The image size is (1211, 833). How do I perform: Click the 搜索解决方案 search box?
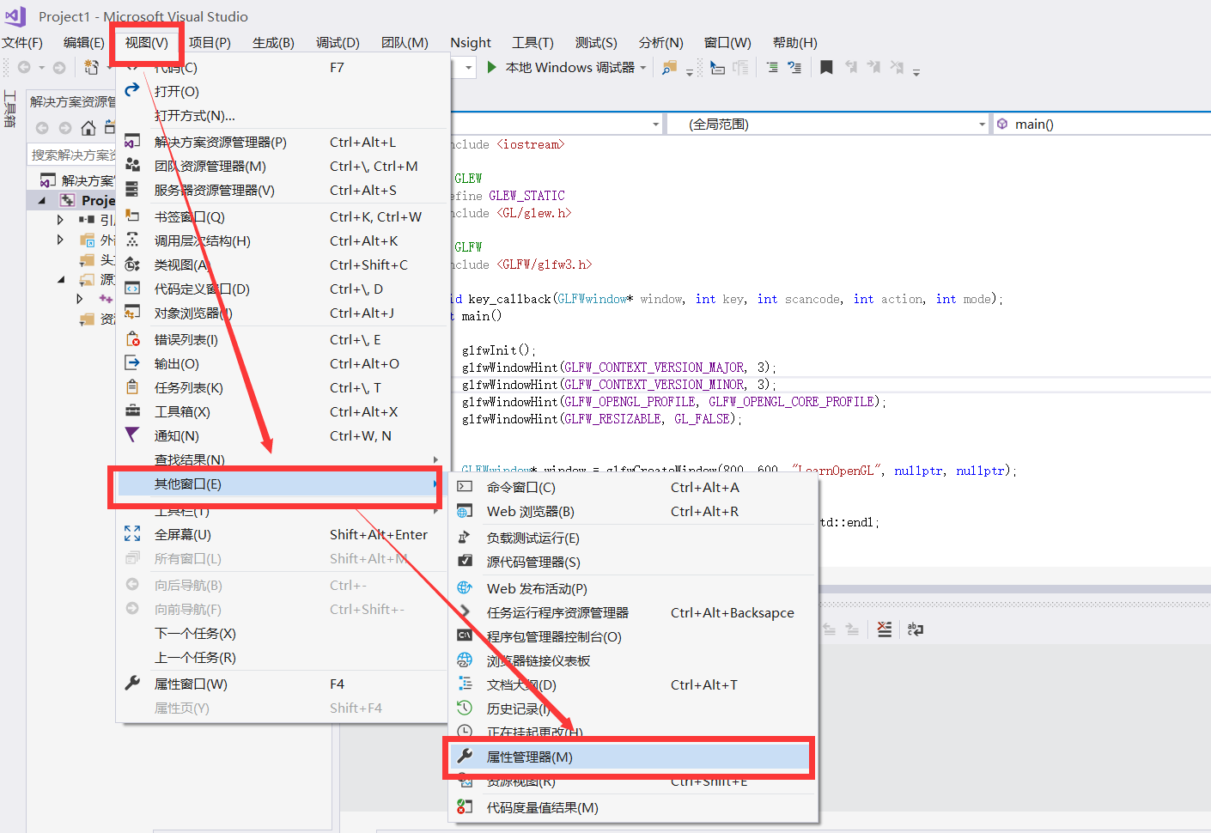click(71, 155)
